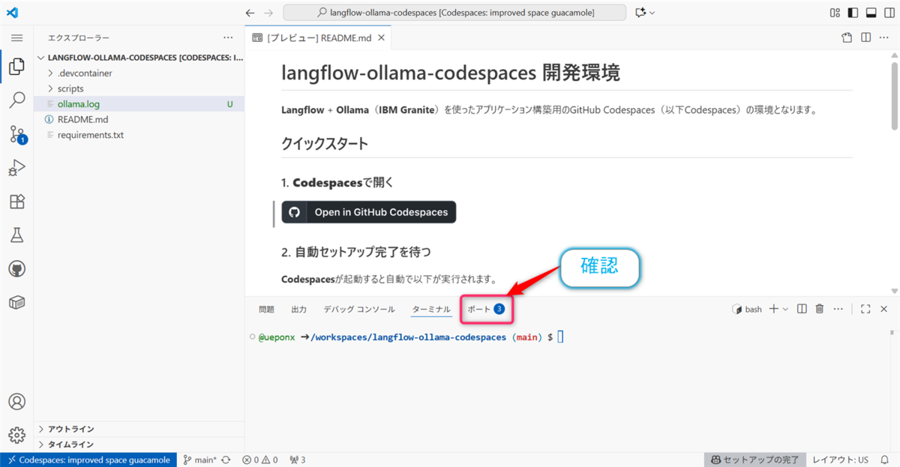Select the README.md preview tab
The height and width of the screenshot is (467, 900).
pos(318,37)
